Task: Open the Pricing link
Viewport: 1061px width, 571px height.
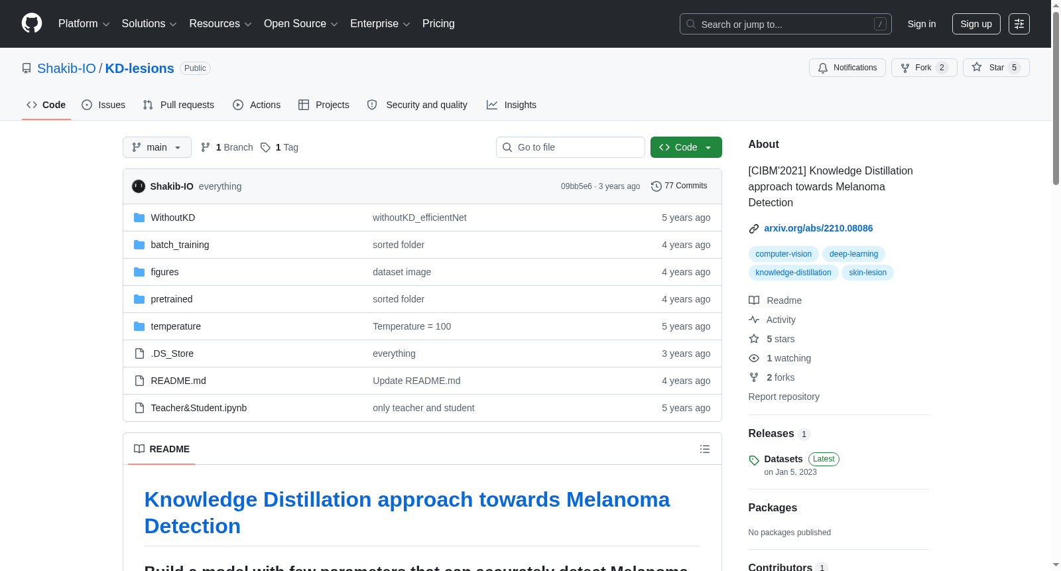Action: pyautogui.click(x=438, y=24)
